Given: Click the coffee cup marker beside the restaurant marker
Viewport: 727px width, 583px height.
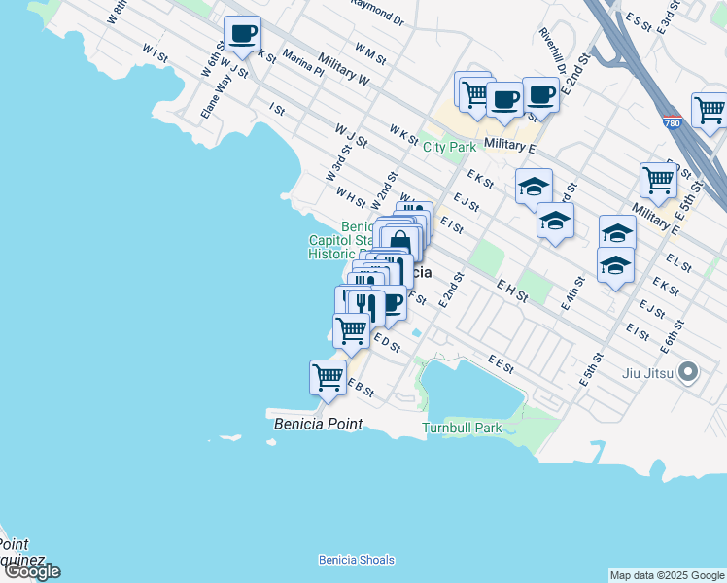Looking at the screenshot, I should point(391,303).
